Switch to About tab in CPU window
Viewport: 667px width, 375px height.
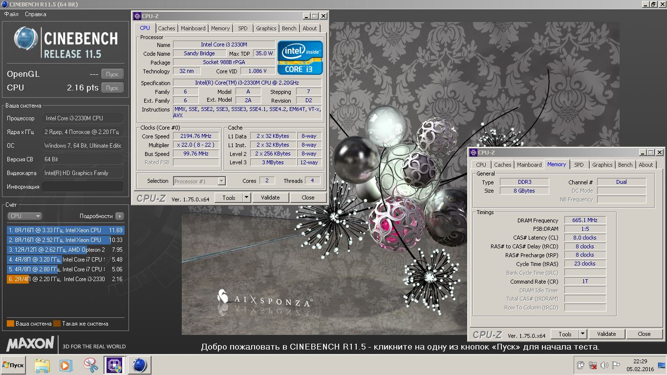310,28
